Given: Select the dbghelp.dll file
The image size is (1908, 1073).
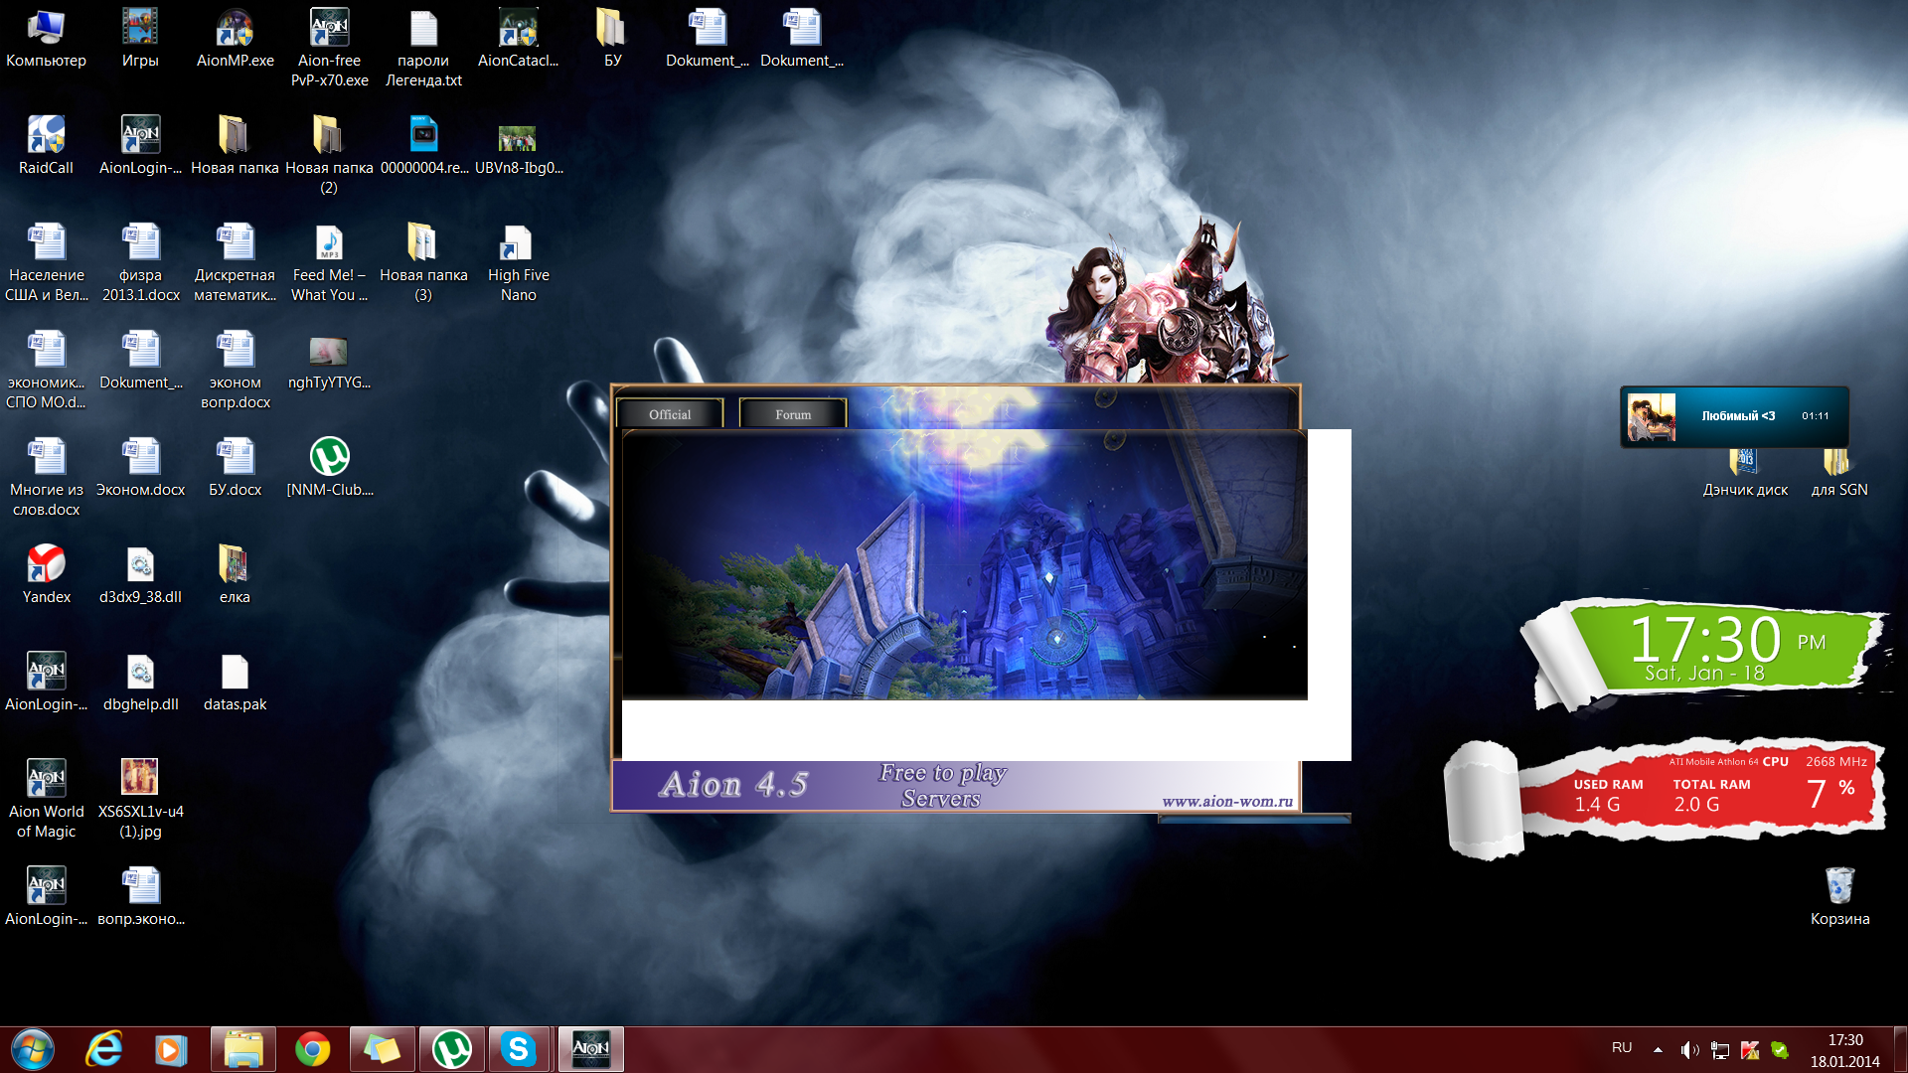Looking at the screenshot, I should tap(140, 683).
